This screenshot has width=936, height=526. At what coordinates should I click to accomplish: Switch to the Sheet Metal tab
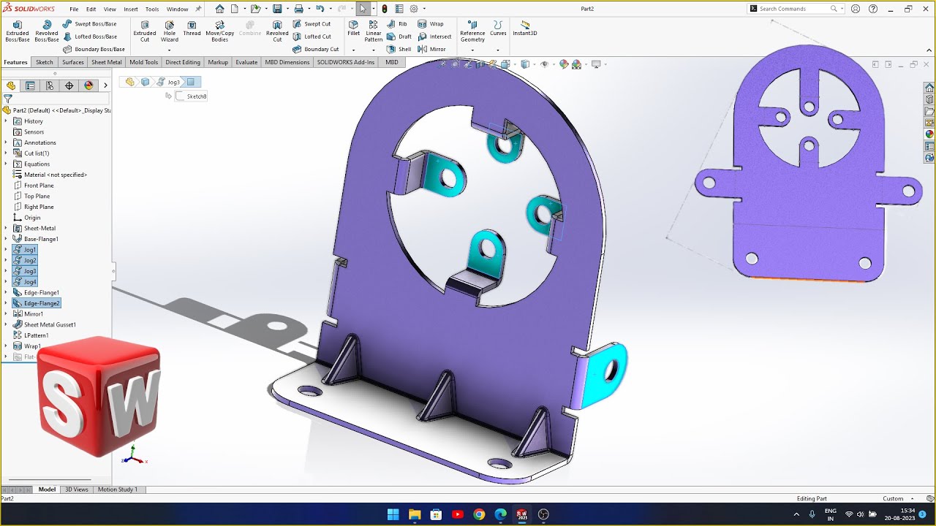[x=107, y=62]
